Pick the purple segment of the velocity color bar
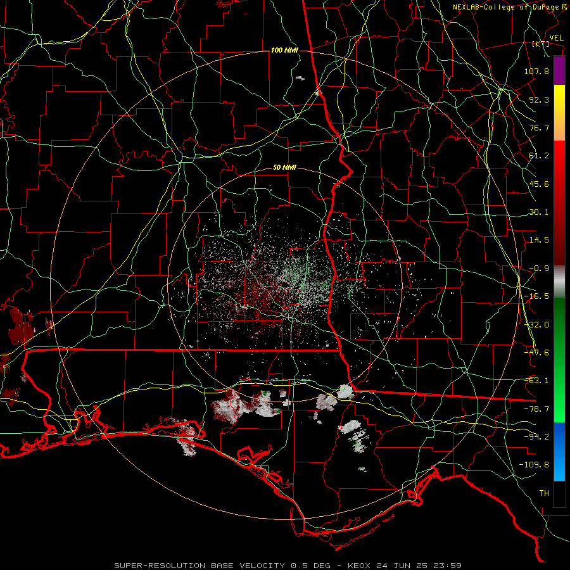Image resolution: width=570 pixels, height=570 pixels. click(x=559, y=70)
